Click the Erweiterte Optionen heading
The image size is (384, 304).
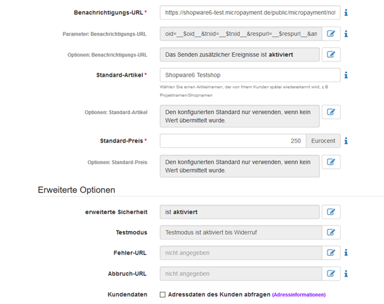76,190
